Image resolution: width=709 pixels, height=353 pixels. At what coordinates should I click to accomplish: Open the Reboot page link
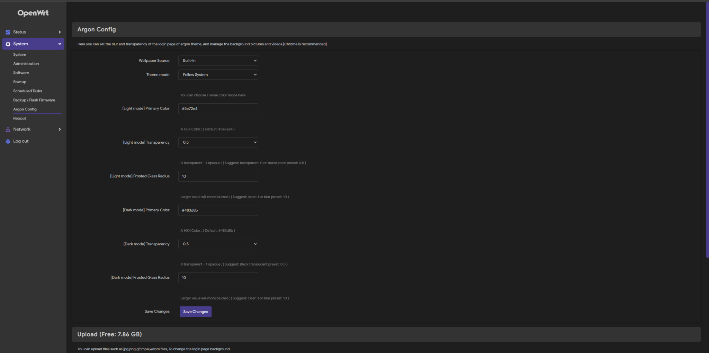click(x=20, y=118)
